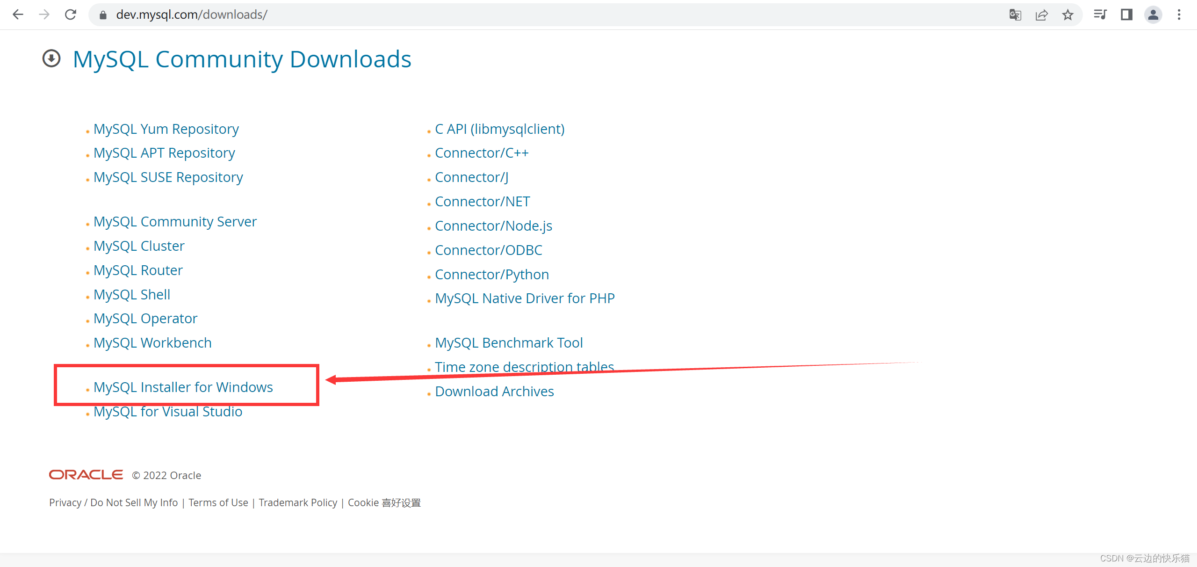Click the download circle icon beside heading
Image resolution: width=1197 pixels, height=567 pixels.
tap(51, 58)
